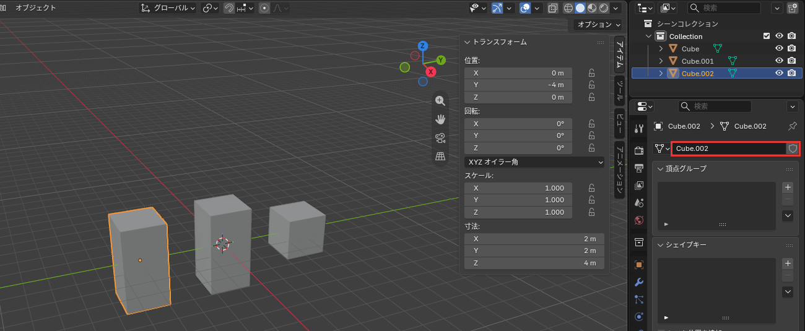Collapse the シェイプキー panel

660,245
